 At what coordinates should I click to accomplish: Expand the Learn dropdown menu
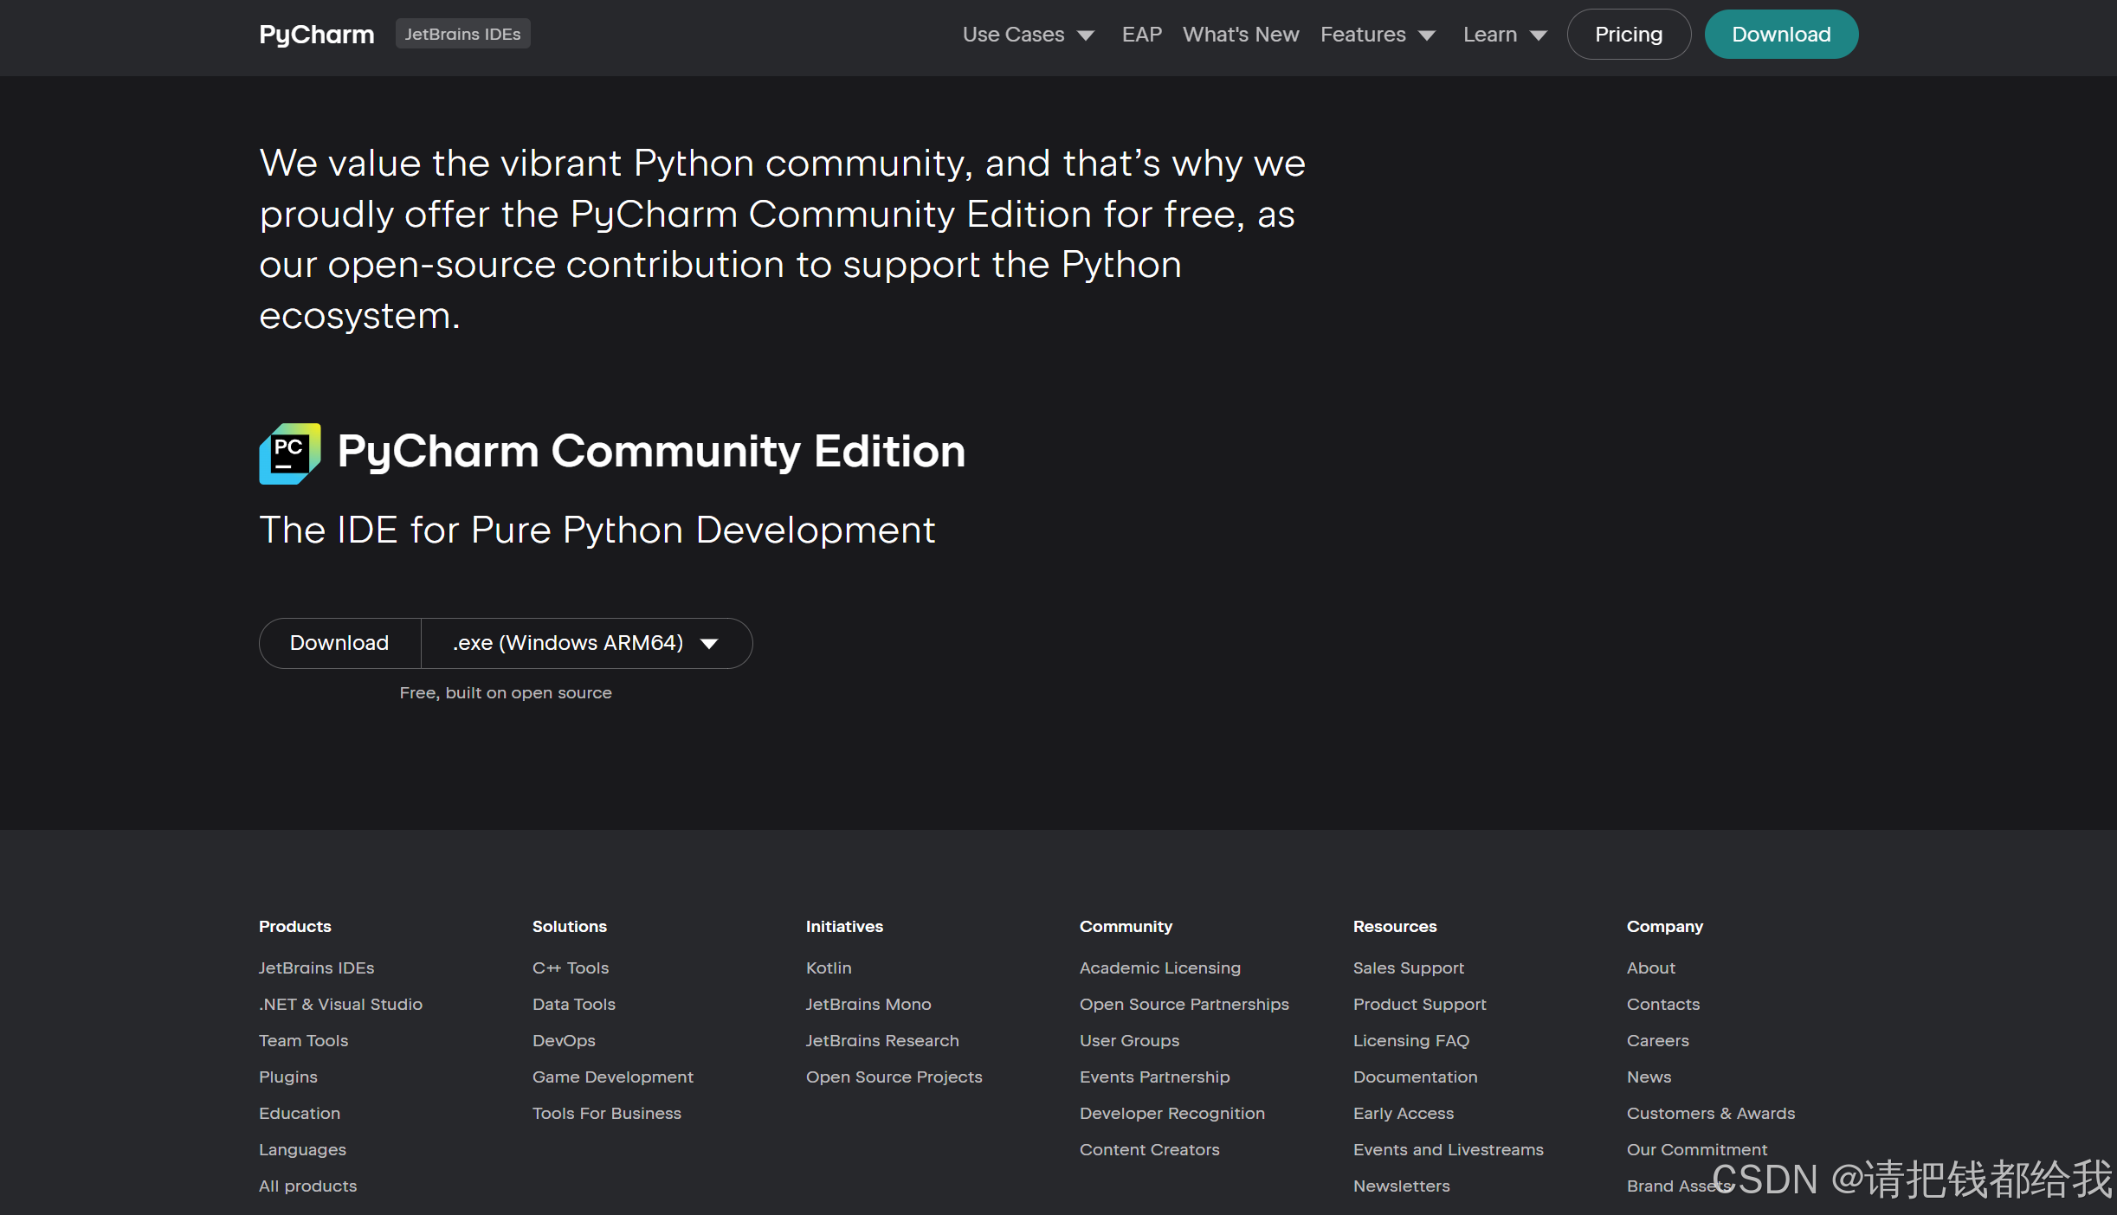coord(1505,35)
